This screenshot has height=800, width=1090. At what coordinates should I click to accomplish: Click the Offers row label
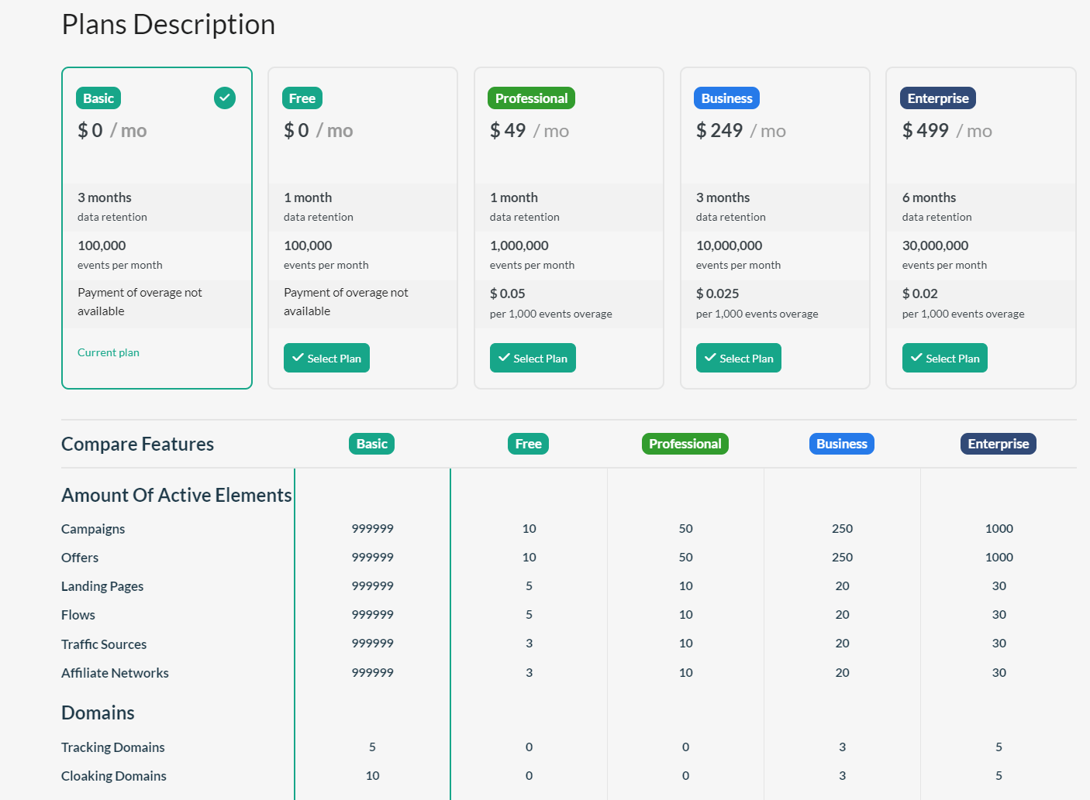click(80, 558)
